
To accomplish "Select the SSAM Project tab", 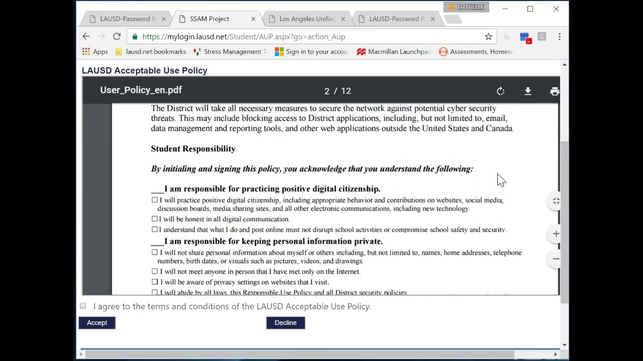I will 217,19.
